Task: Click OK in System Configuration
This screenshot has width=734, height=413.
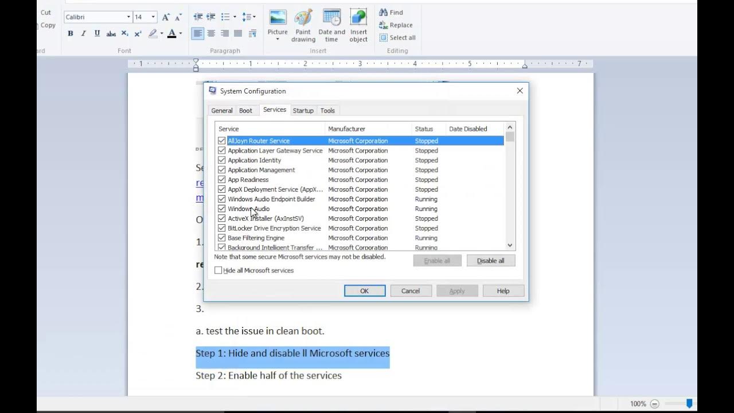Action: [x=365, y=291]
